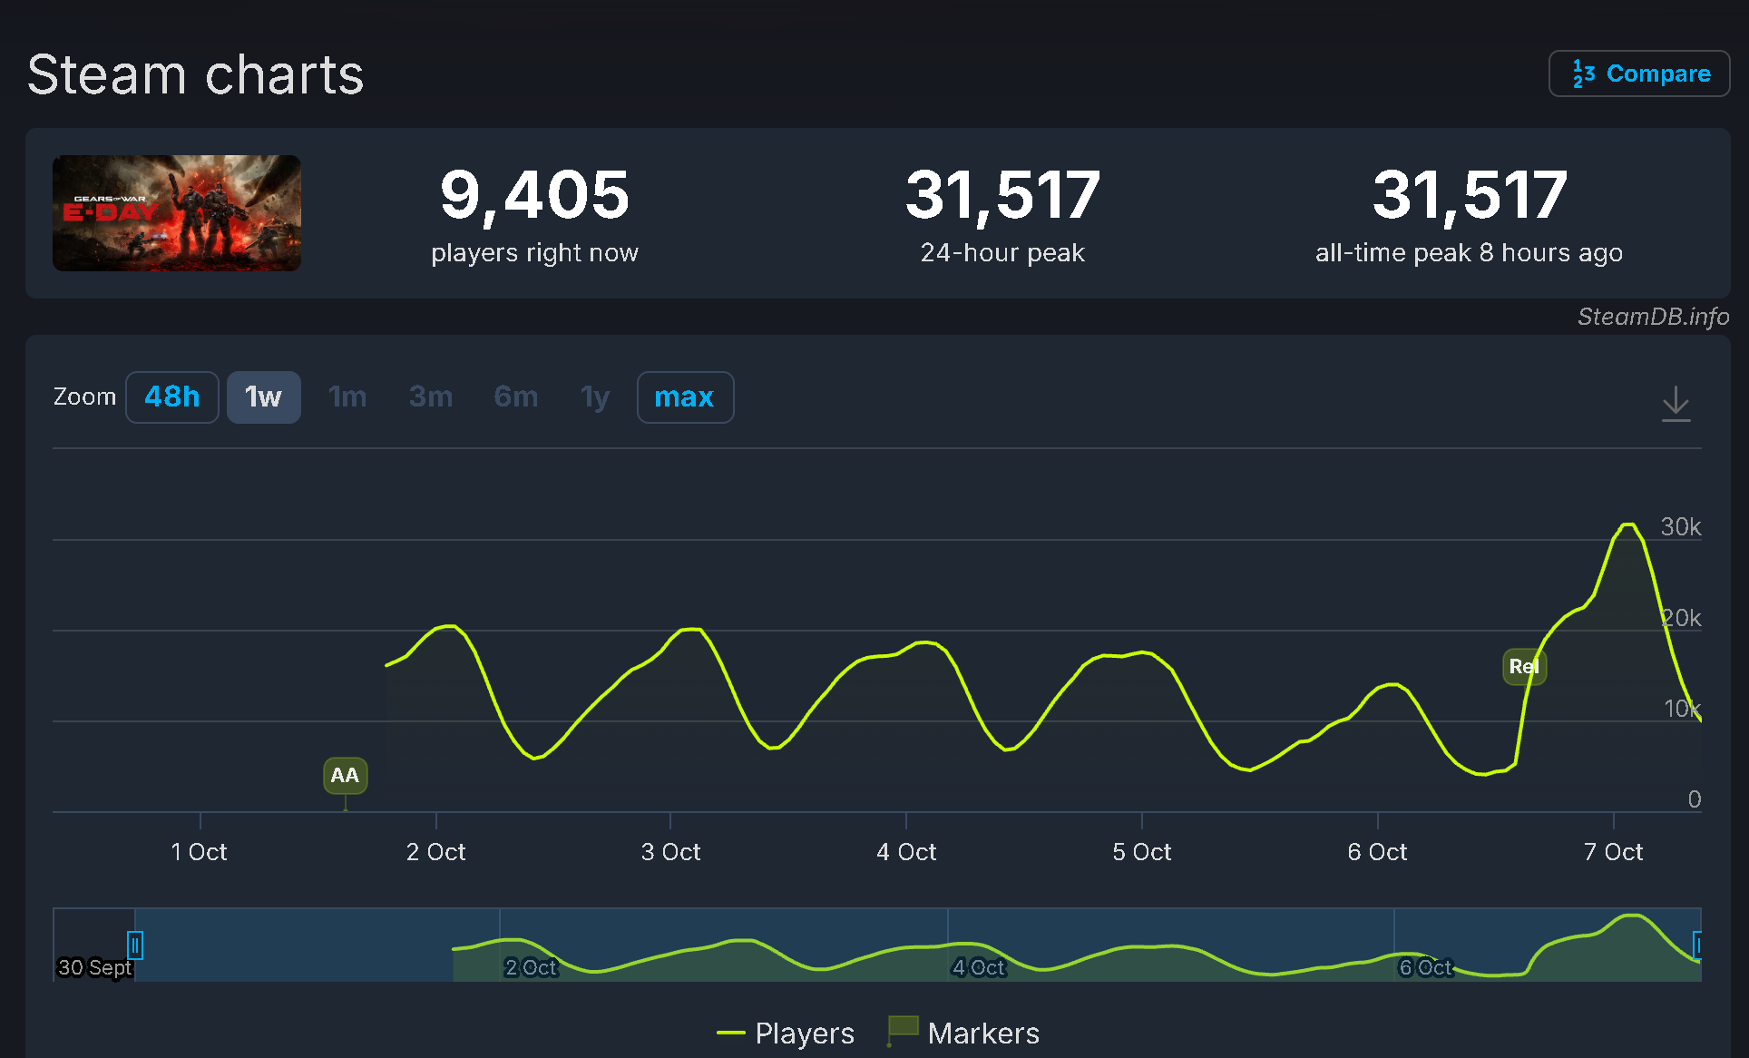Choose the 3m zoom option
Viewport: 1749px width, 1058px height.
(x=431, y=397)
